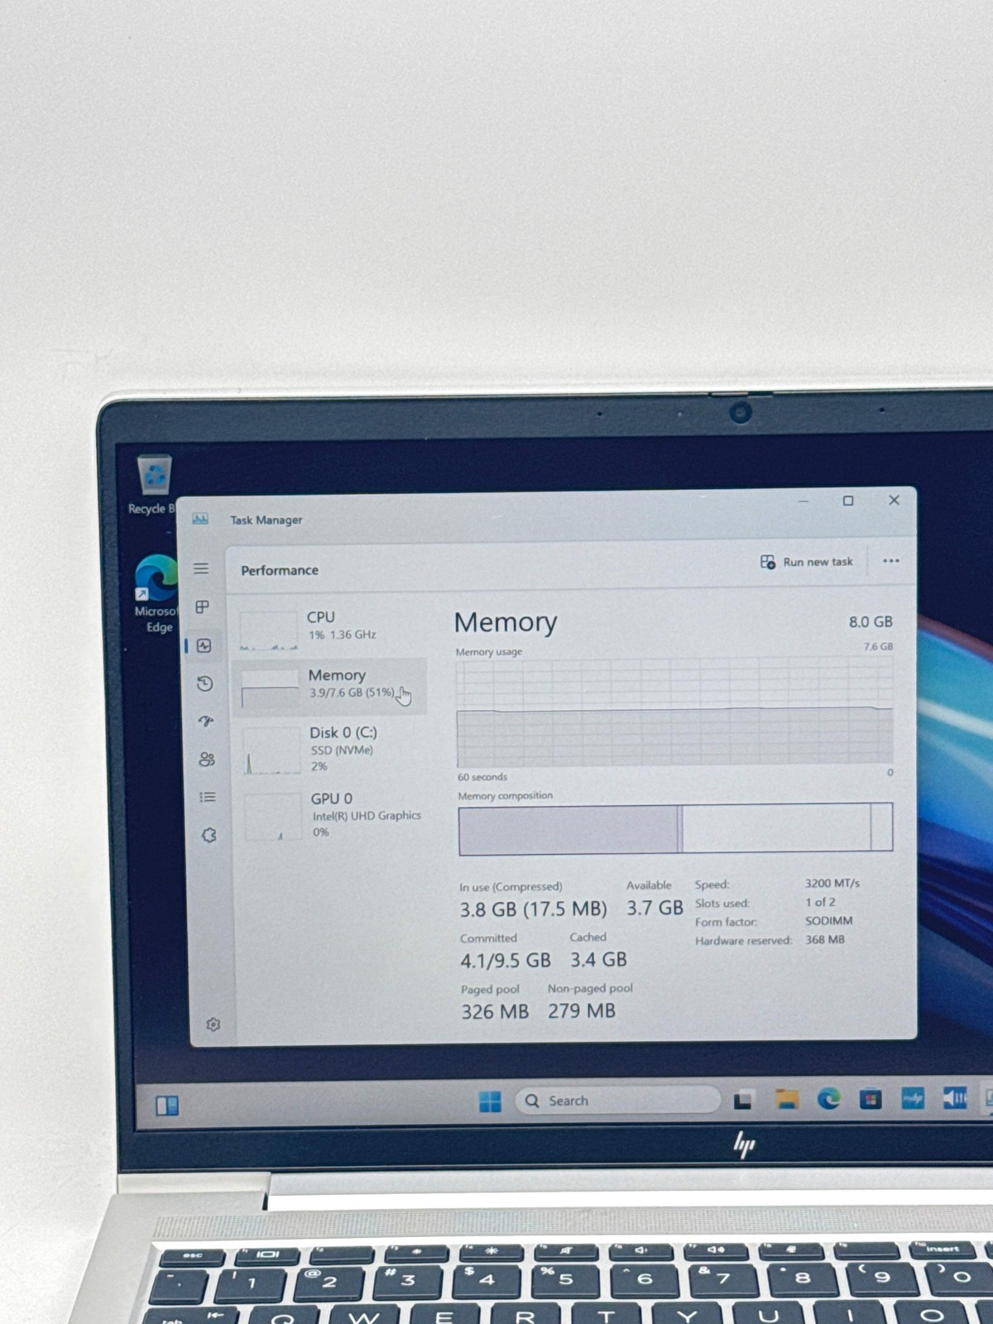Click the Memory usage graph

pos(674,712)
